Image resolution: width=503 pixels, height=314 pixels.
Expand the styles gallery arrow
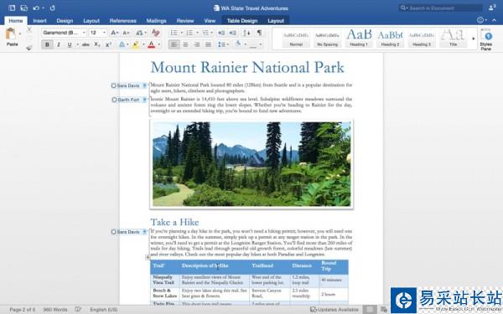[474, 39]
